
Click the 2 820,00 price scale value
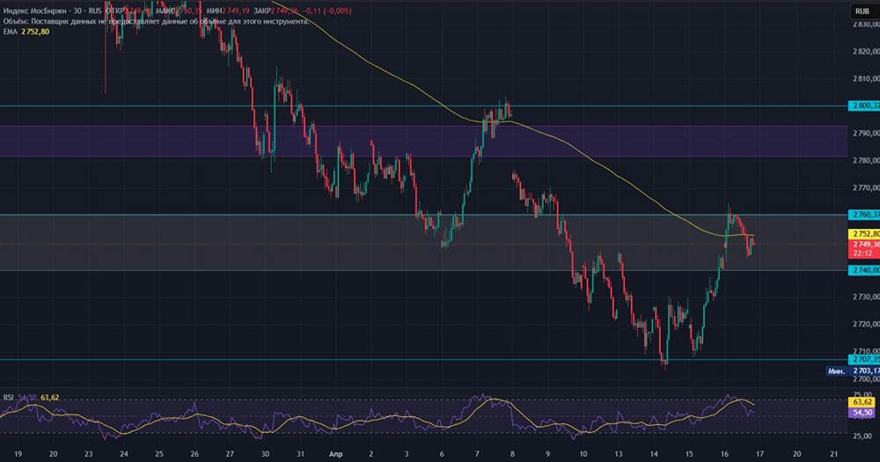(865, 51)
